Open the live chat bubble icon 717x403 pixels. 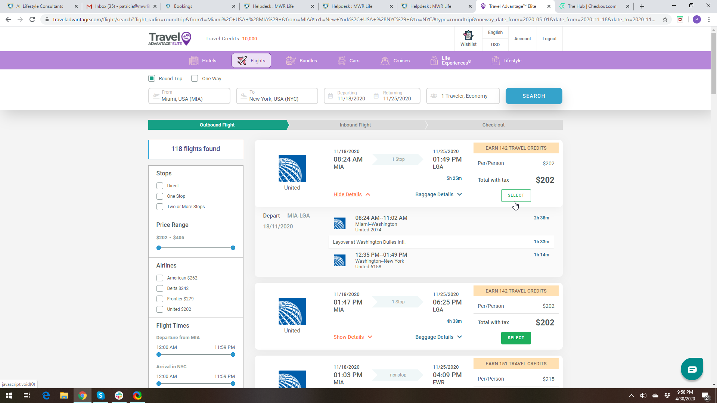click(x=692, y=369)
